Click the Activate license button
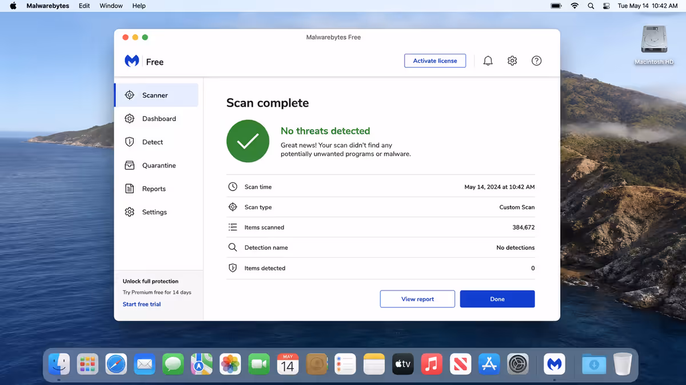Screen dimensions: 686x385 coord(435,60)
